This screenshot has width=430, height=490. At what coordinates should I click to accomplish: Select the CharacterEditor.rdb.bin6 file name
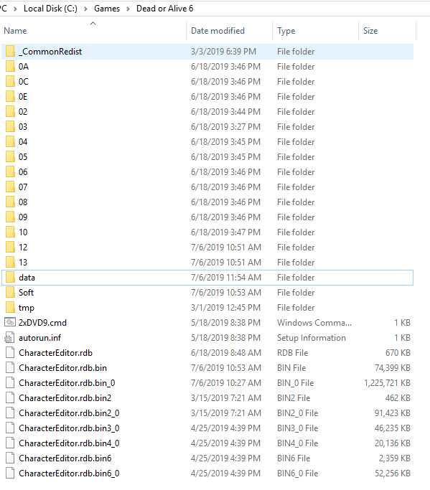coord(65,458)
